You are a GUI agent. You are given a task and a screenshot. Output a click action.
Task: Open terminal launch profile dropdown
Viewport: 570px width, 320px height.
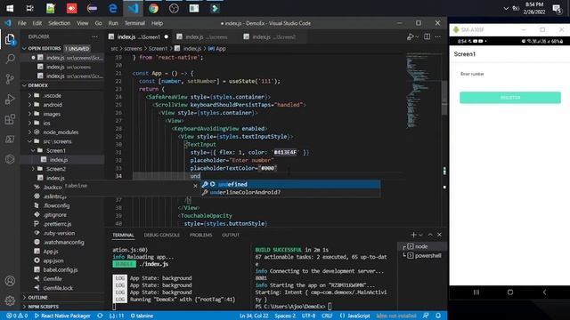point(421,235)
